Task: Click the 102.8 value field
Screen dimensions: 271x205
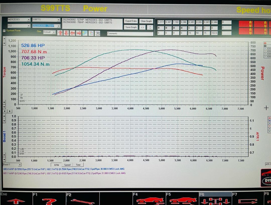Action: click(x=214, y=33)
